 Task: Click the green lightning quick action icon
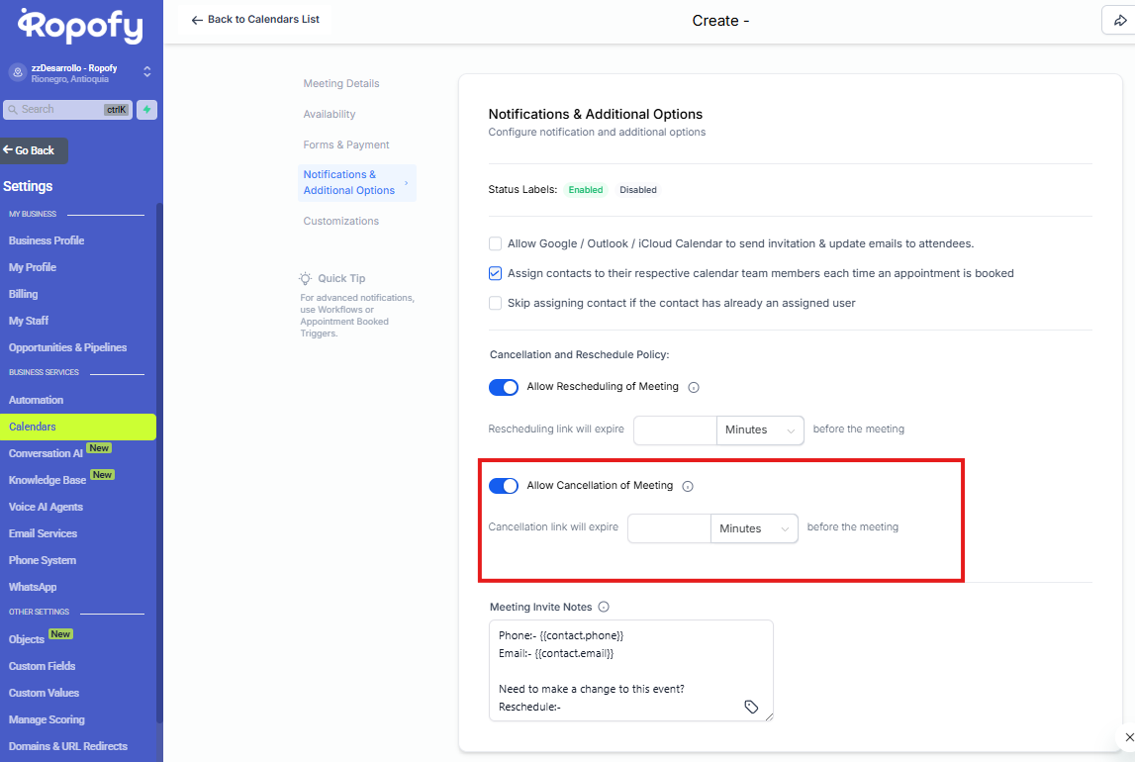pos(146,110)
